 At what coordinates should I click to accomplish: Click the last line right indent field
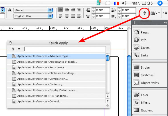[129, 16]
